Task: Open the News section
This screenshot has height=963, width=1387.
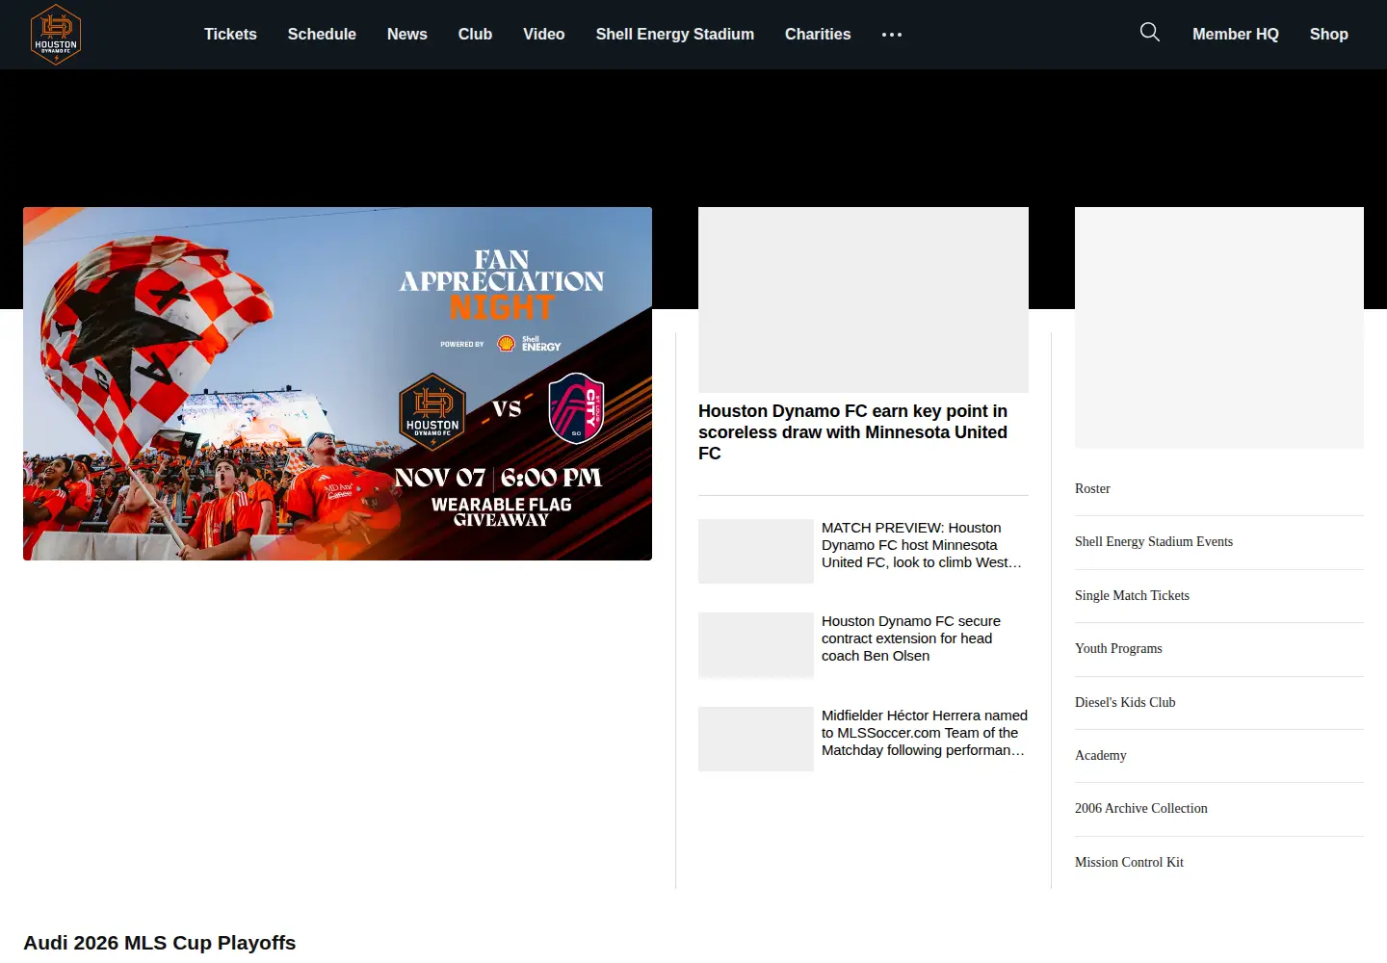Action: pyautogui.click(x=407, y=34)
